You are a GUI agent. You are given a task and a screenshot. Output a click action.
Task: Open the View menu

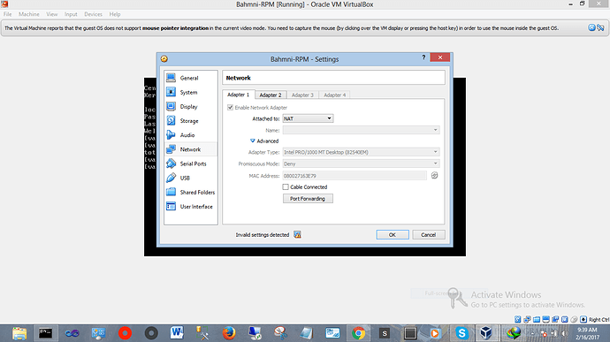[x=52, y=14]
